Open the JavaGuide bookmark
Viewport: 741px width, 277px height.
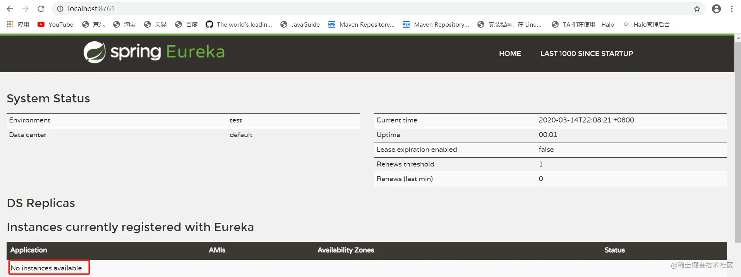click(x=300, y=24)
